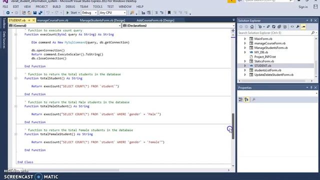Click the Property Pages wrench icon
This screenshot has height=180, width=320.
point(254,99)
